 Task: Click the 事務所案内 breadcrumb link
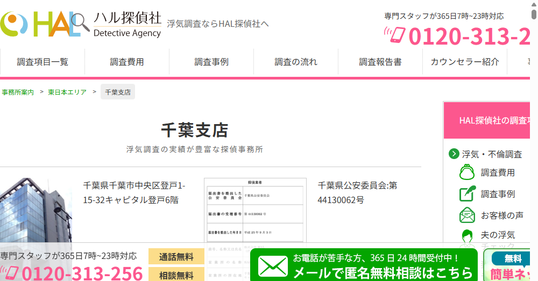(x=18, y=92)
